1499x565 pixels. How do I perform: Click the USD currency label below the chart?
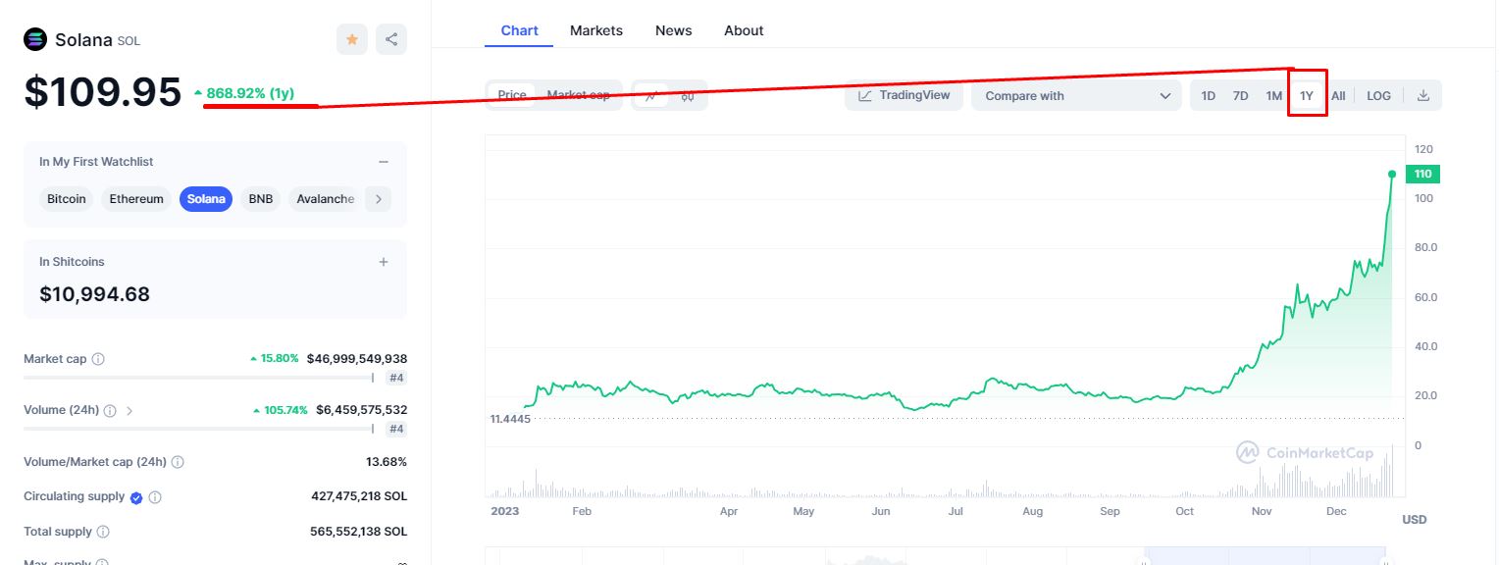[x=1414, y=519]
